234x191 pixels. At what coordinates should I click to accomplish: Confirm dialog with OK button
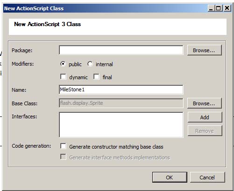pos(170,177)
